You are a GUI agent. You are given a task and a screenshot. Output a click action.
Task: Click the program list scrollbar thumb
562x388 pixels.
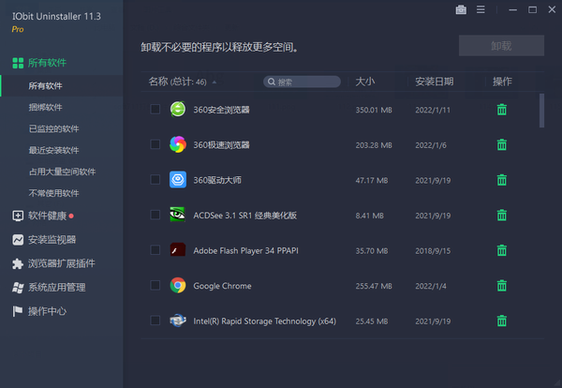541,111
